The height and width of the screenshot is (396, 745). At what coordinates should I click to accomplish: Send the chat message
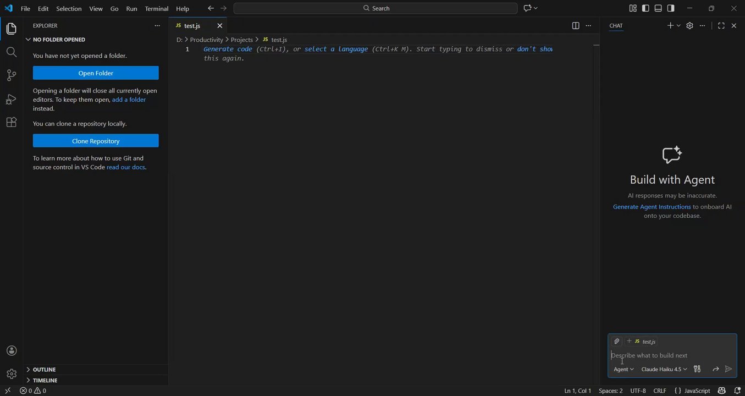tap(729, 369)
